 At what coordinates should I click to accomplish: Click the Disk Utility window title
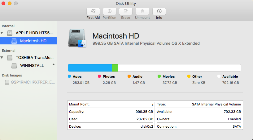(126, 3)
